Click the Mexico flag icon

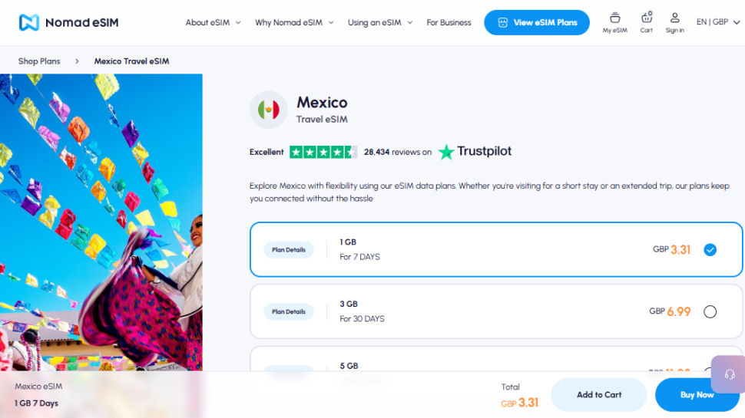[269, 110]
